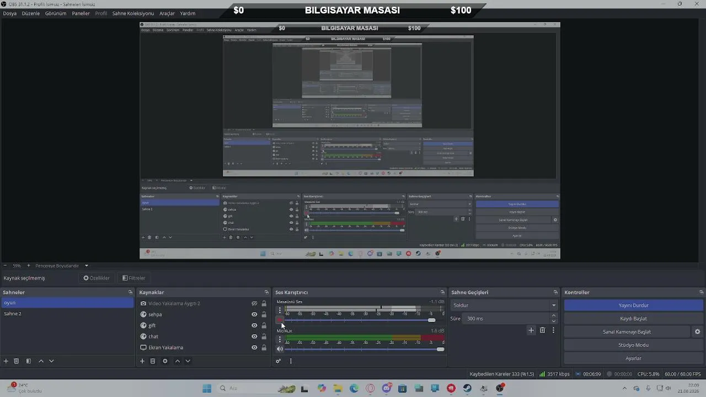Zoom in the preview with plus icon
706x397 pixels.
(29, 266)
